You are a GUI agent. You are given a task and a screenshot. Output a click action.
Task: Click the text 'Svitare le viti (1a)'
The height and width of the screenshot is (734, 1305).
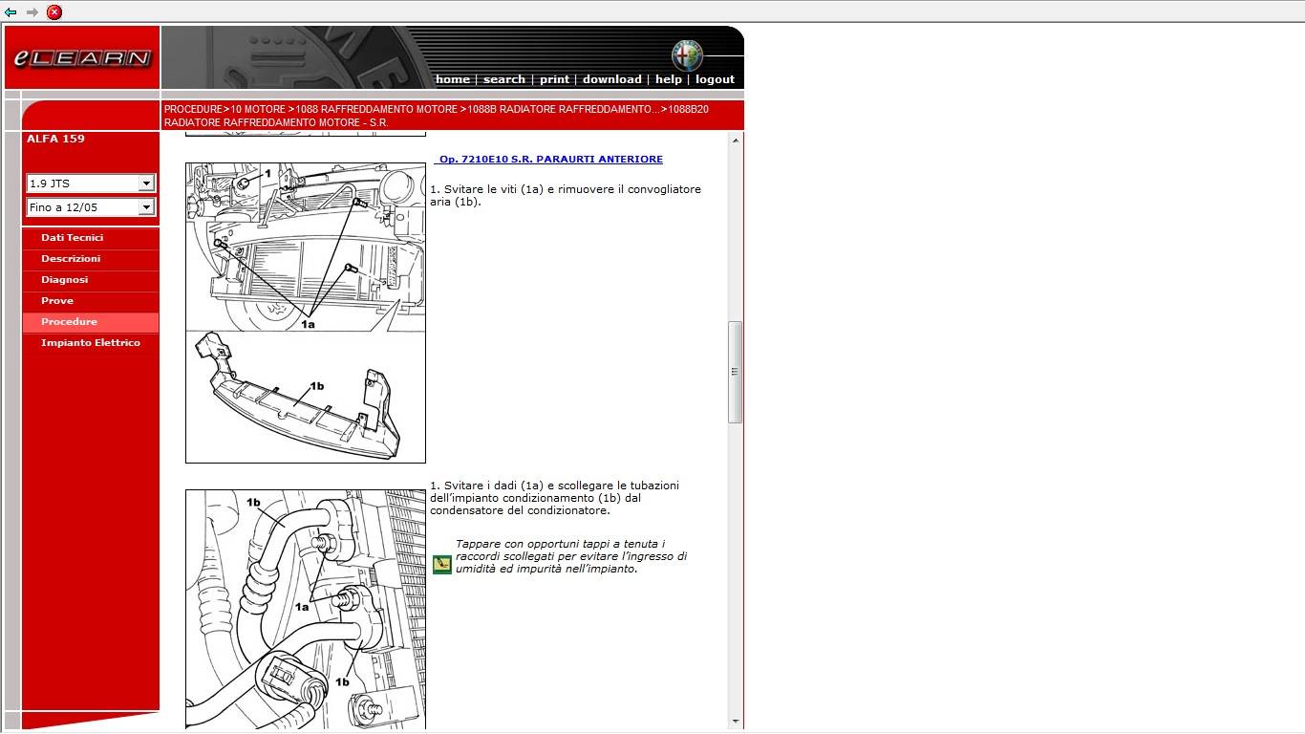(494, 189)
